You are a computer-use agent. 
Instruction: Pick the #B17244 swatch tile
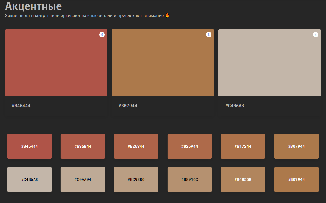[243, 146]
